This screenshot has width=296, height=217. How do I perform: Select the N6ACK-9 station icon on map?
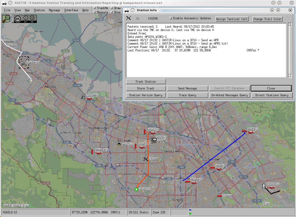click(145, 131)
